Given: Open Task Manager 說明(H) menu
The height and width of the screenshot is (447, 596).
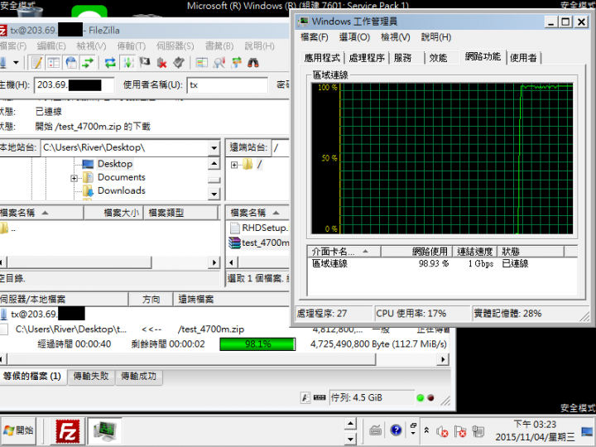Looking at the screenshot, I should click(436, 37).
